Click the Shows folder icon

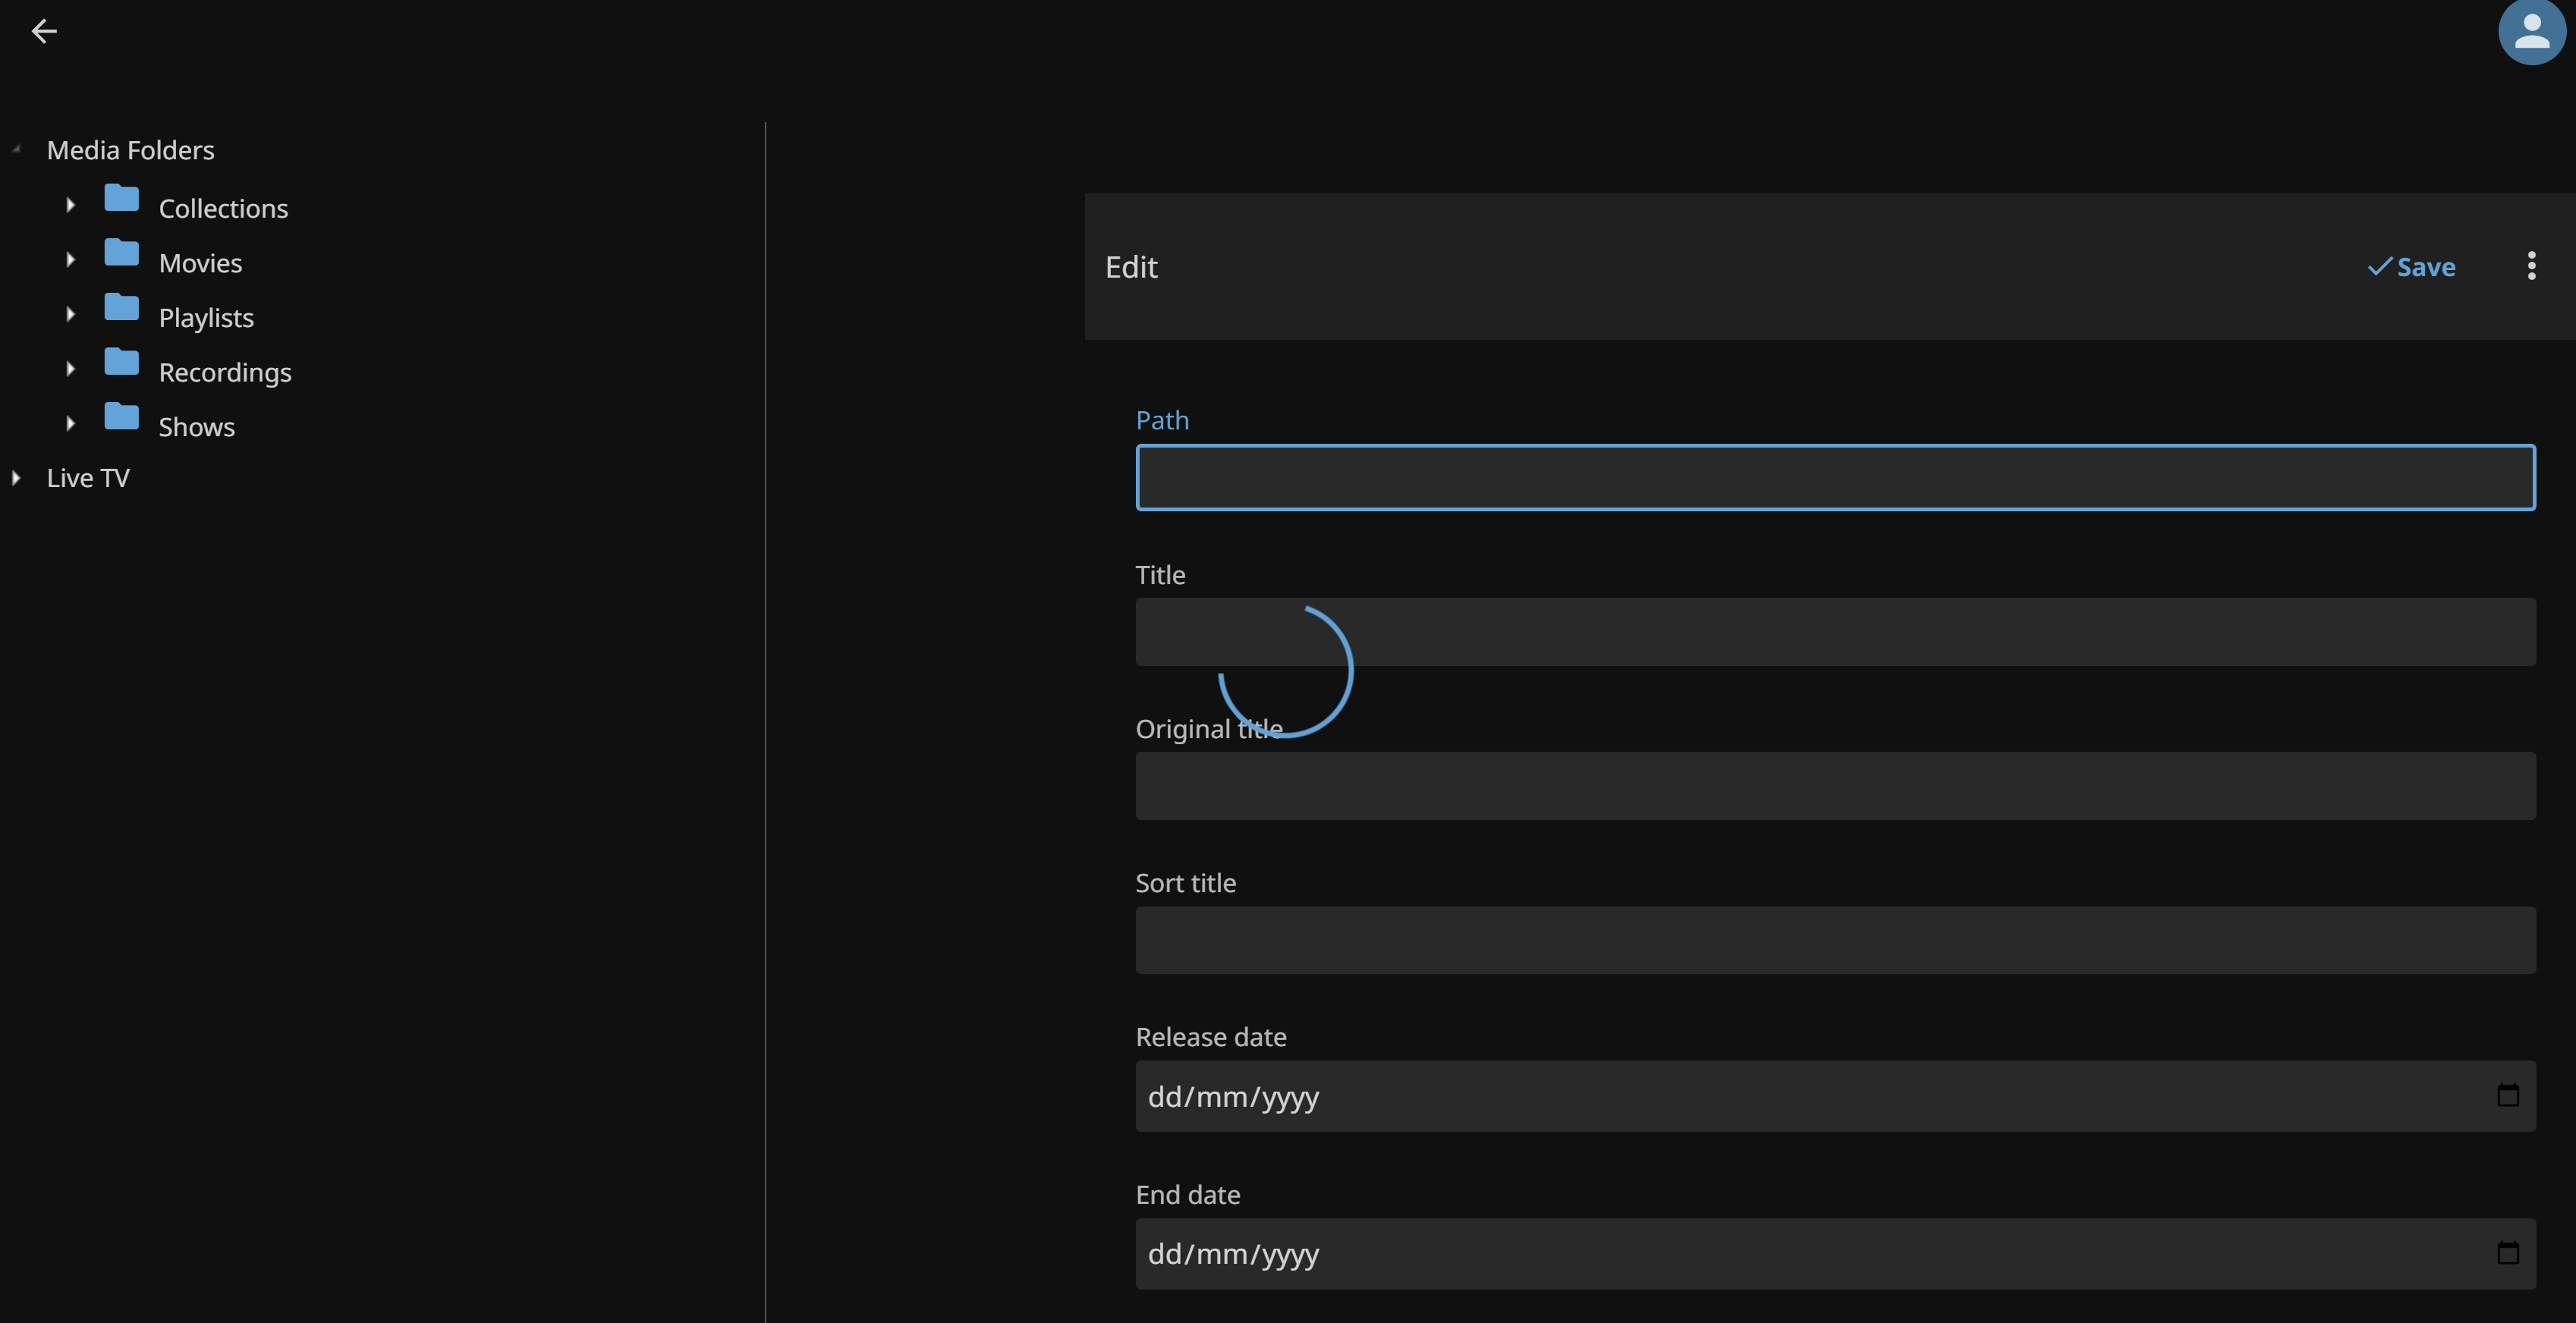click(x=122, y=417)
